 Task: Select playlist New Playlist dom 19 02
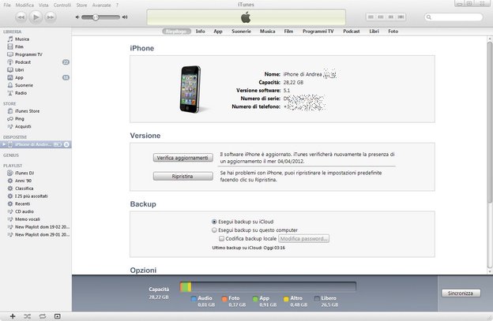point(43,227)
